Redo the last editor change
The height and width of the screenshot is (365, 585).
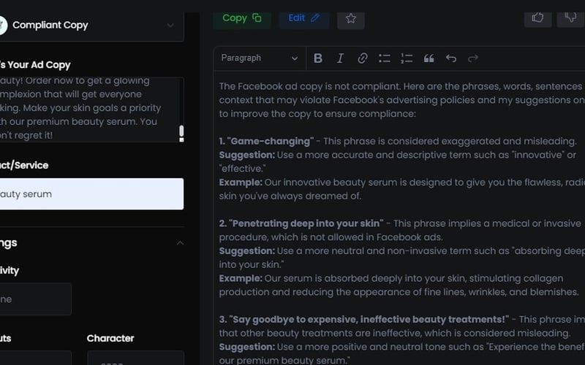473,58
